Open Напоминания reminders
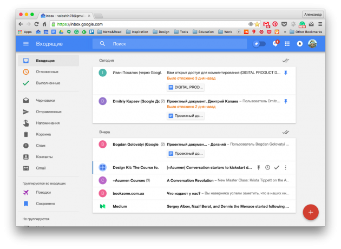341x249 pixels. coord(49,123)
